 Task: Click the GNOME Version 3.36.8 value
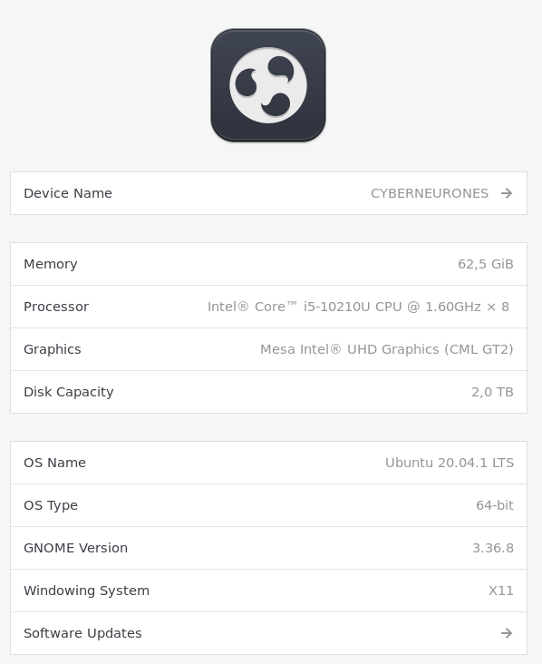coord(493,548)
